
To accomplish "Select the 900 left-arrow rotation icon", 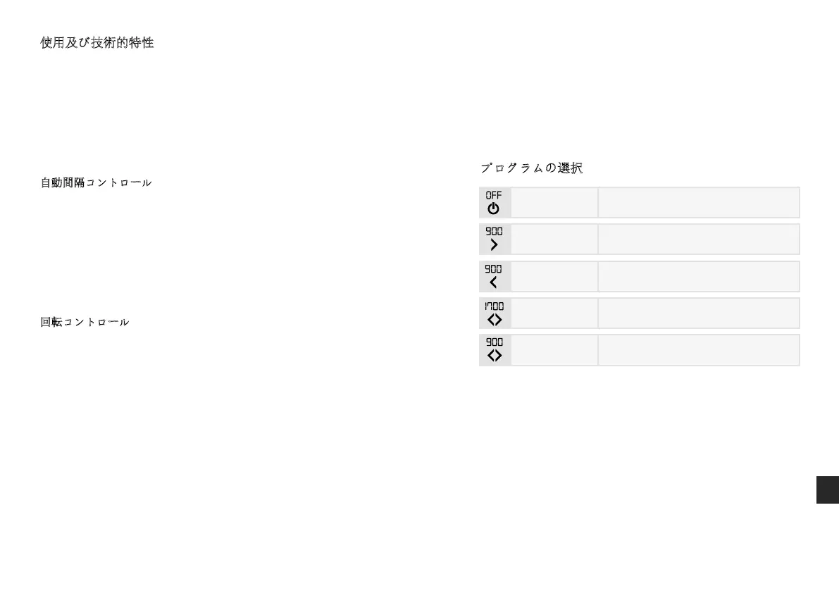I will click(x=495, y=277).
